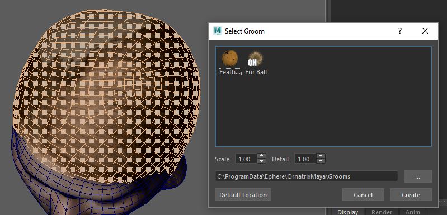Decrease Detail with the down arrow
447x215 pixels.
click(x=321, y=161)
